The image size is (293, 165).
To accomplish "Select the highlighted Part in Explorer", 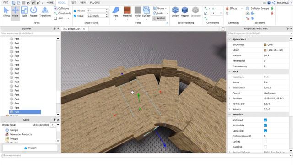I will (x=25, y=112).
